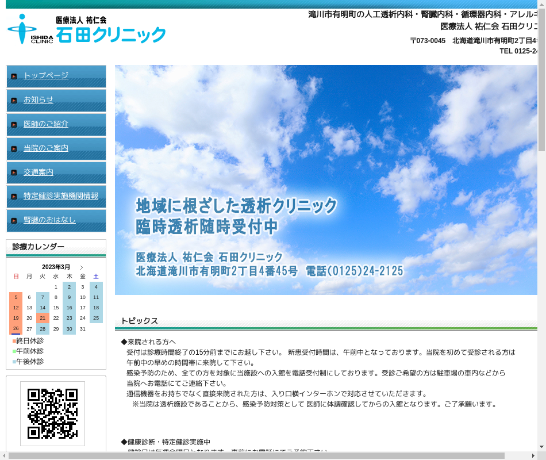Click bullet icon beside 医師のご紹介

coord(14,125)
